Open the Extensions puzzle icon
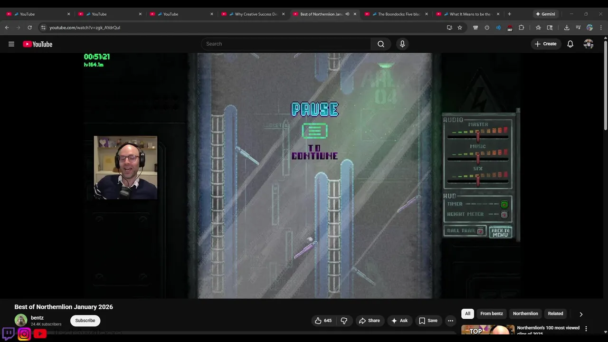This screenshot has height=342, width=608. click(521, 28)
